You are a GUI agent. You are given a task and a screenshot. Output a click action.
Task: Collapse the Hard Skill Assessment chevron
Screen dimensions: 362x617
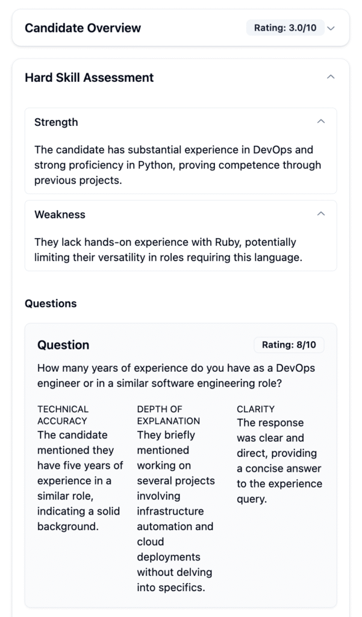[x=331, y=77]
